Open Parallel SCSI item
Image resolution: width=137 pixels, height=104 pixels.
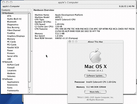tap(13, 48)
